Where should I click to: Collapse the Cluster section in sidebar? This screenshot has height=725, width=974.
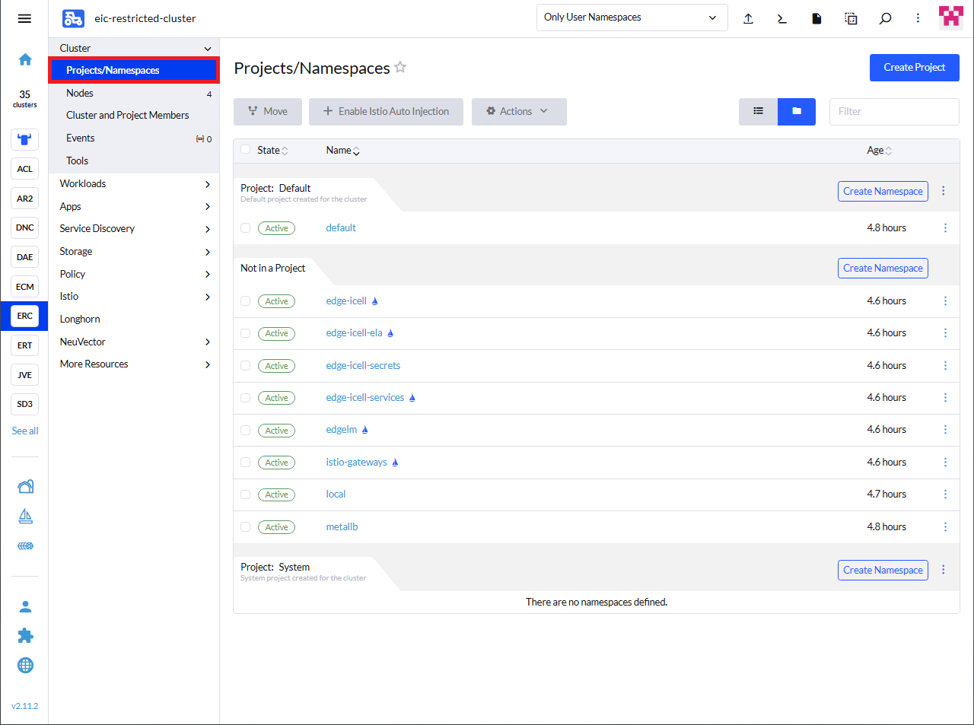(x=134, y=47)
